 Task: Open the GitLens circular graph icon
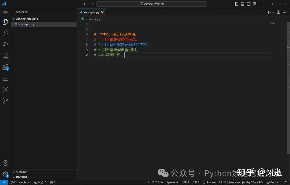pyautogui.click(x=5, y=90)
